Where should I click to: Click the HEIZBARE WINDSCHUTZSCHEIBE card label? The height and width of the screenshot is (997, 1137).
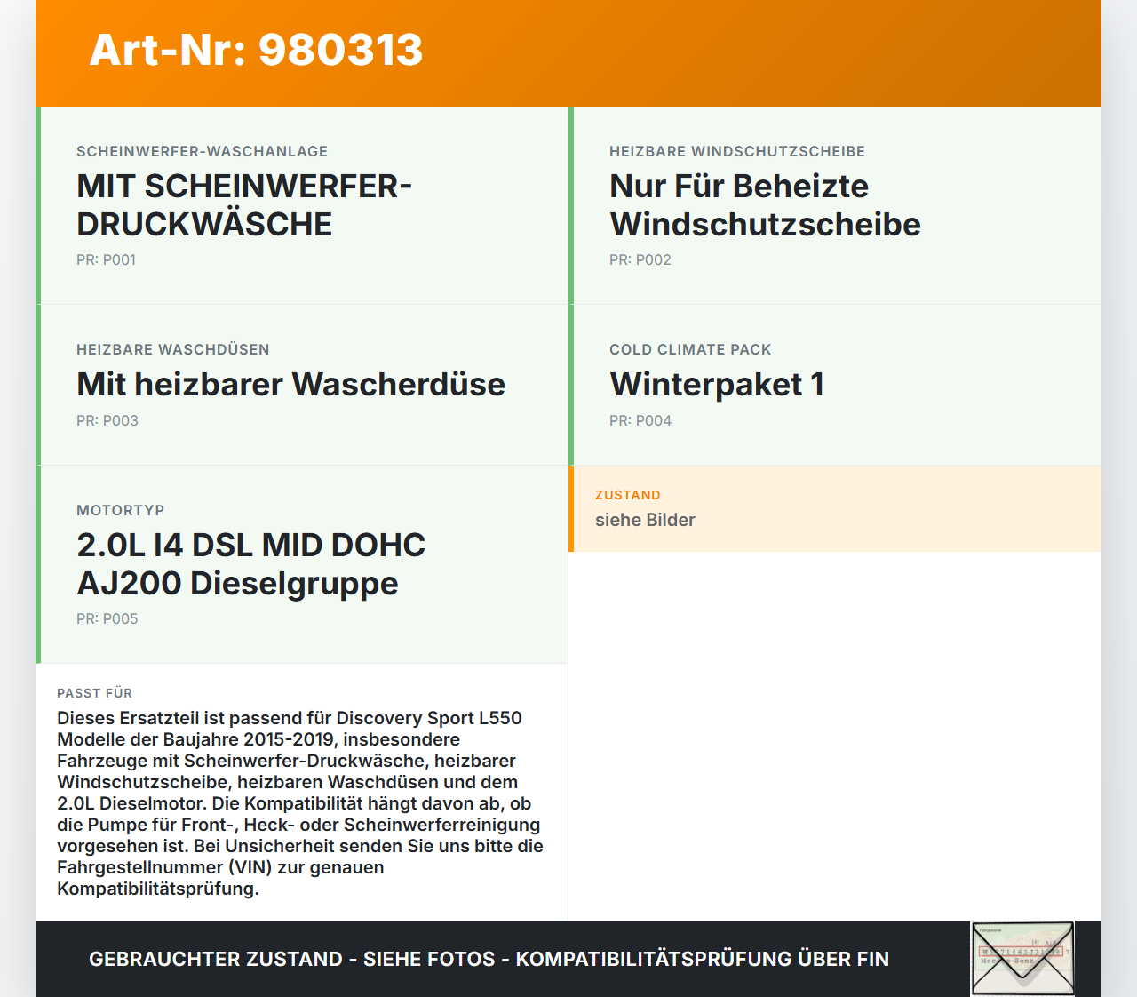point(737,151)
